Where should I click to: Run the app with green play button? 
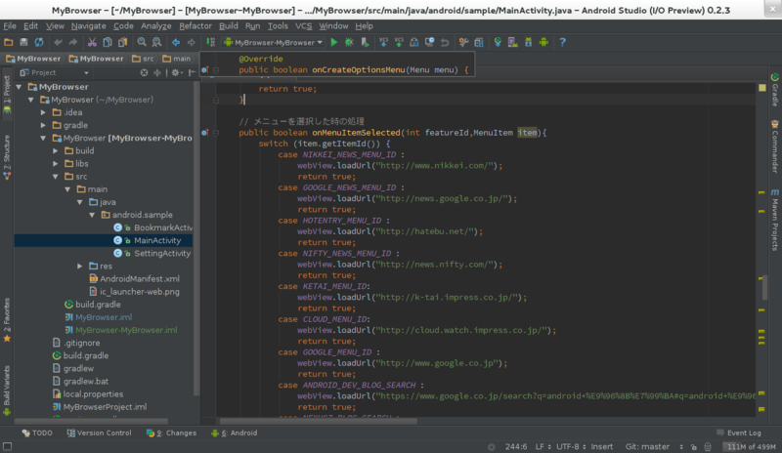coord(334,42)
